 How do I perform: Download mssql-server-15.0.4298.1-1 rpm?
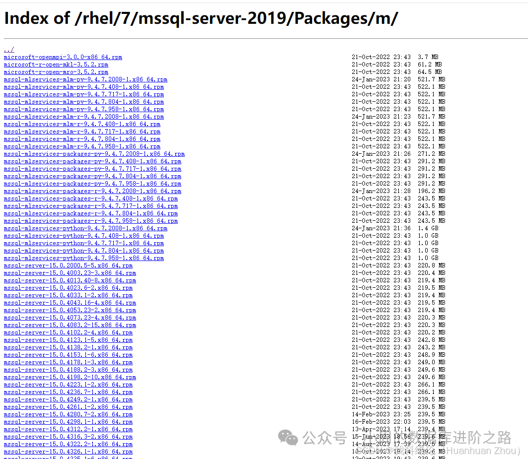point(69,422)
